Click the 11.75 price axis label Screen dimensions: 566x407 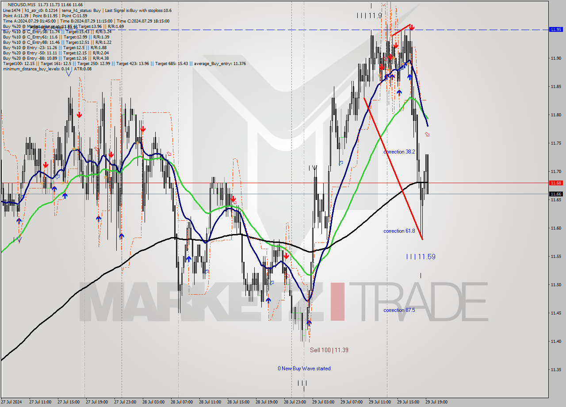click(556, 143)
